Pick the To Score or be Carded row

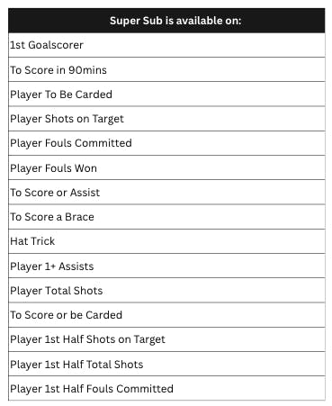click(166, 315)
